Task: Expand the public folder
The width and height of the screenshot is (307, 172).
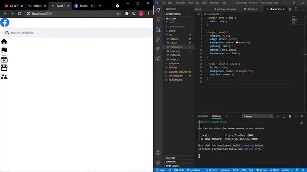Action: click(x=172, y=31)
